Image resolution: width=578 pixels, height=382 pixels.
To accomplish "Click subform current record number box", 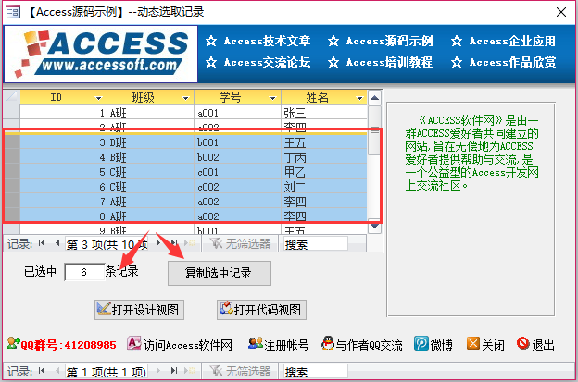I will click(x=107, y=244).
